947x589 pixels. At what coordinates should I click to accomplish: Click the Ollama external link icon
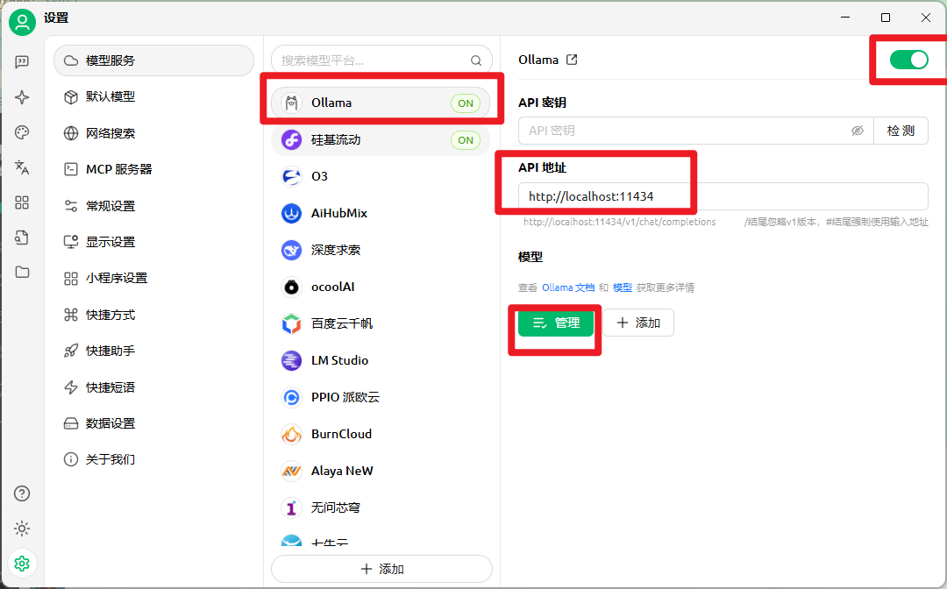tap(572, 60)
